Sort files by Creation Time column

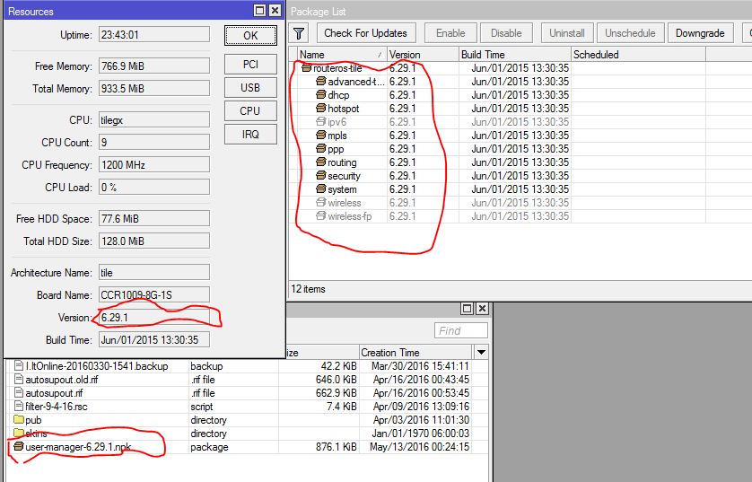tap(415, 353)
